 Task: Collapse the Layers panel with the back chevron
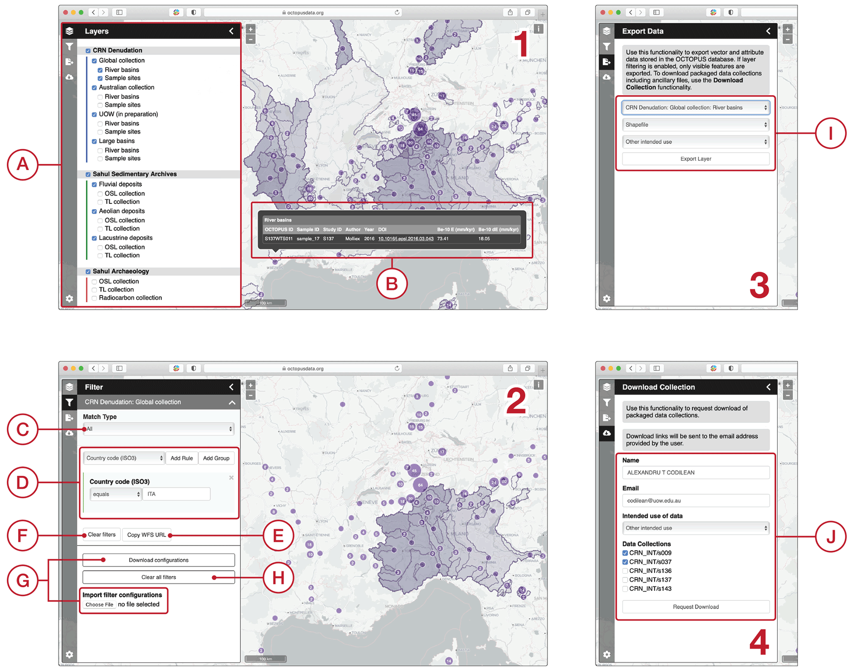(231, 31)
